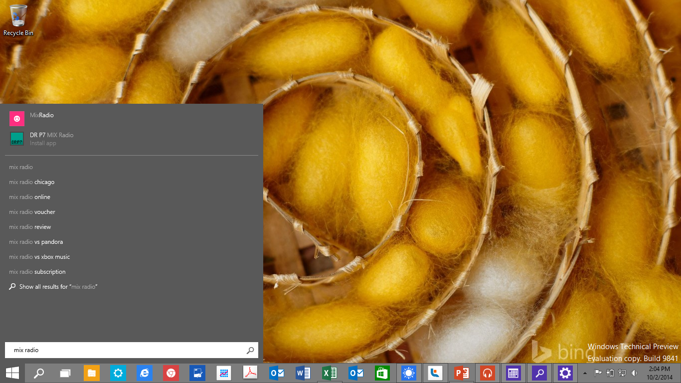Click 'Install app' under DR P7 result
The width and height of the screenshot is (681, 383).
click(43, 144)
